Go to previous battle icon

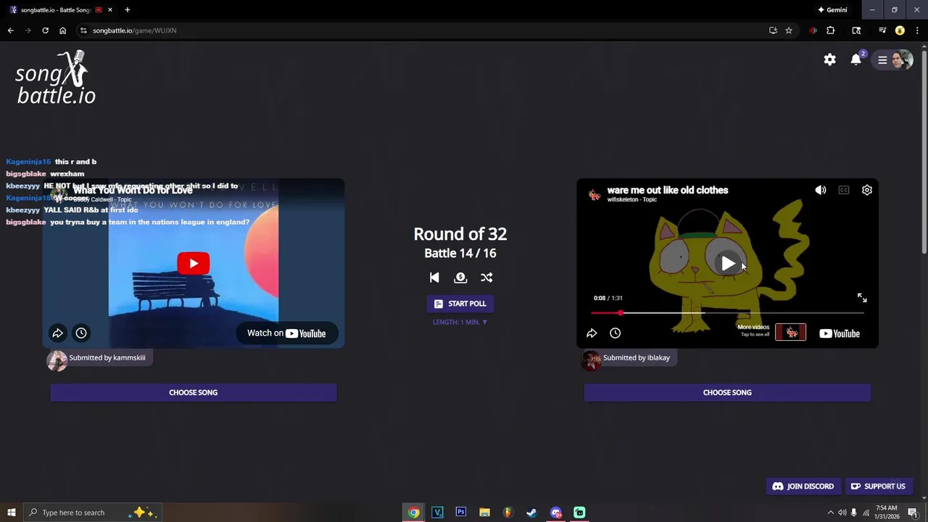[x=434, y=278]
